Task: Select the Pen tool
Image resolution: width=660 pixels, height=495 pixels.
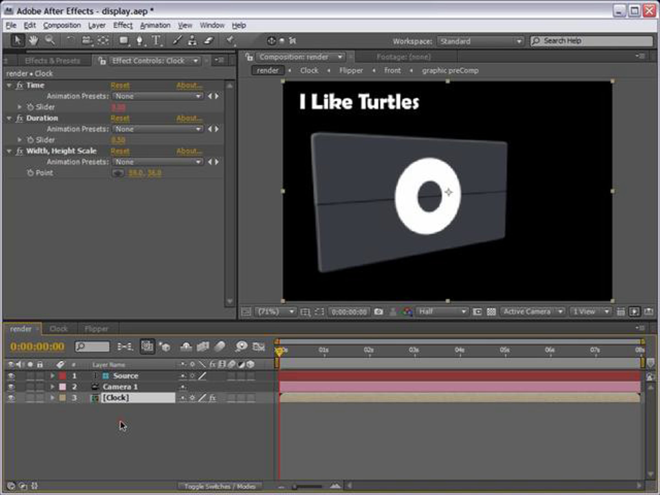Action: [x=140, y=41]
